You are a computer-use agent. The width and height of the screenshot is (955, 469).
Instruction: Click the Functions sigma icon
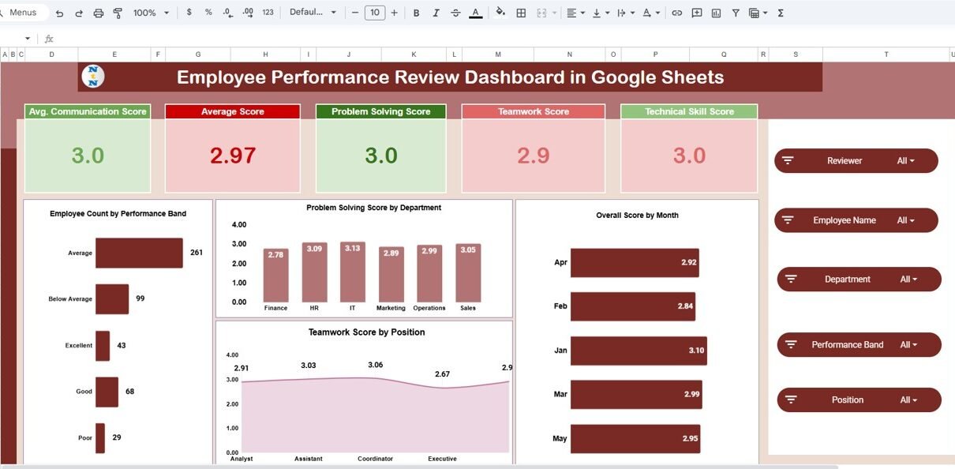point(781,13)
